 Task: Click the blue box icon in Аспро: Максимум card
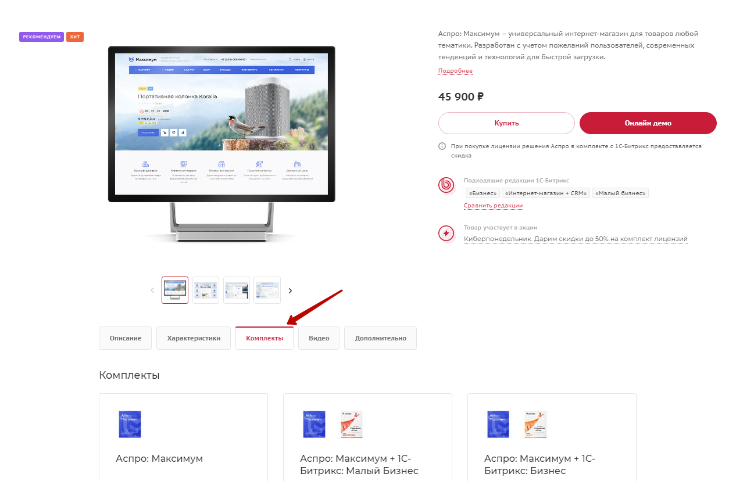(x=130, y=424)
